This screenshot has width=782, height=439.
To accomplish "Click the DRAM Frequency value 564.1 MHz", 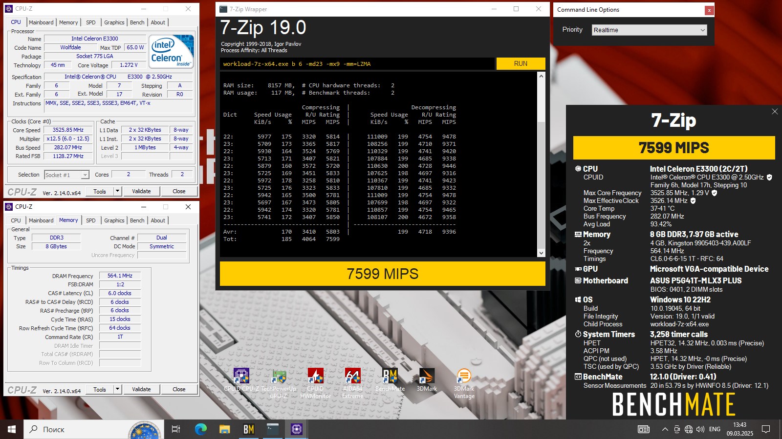I will (120, 276).
